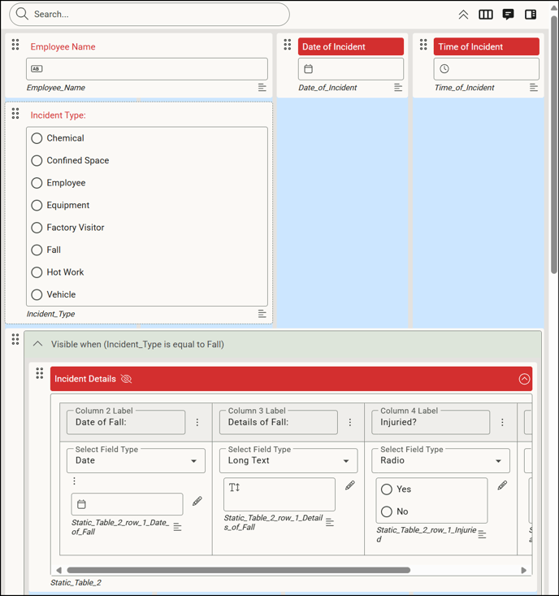
Task: Select the Chemical radio option
Action: [x=37, y=138]
